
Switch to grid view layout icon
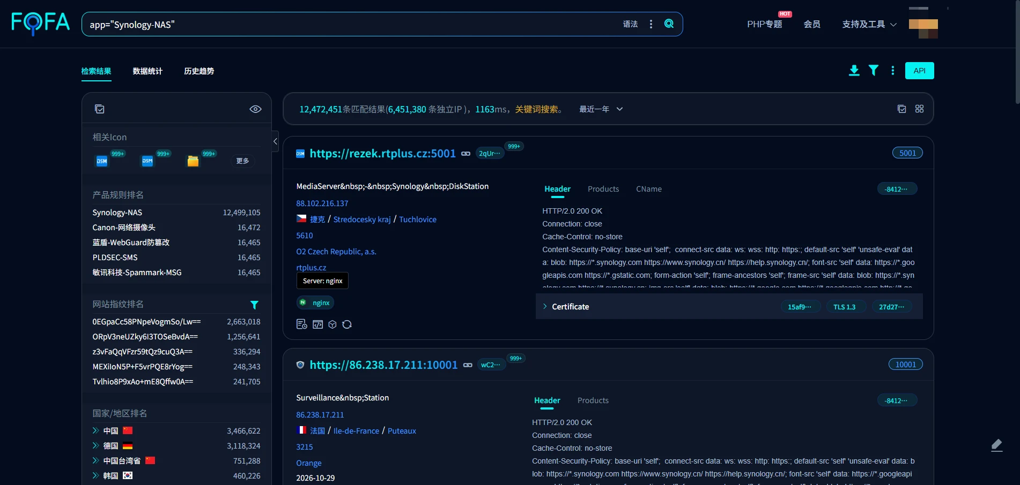[919, 109]
